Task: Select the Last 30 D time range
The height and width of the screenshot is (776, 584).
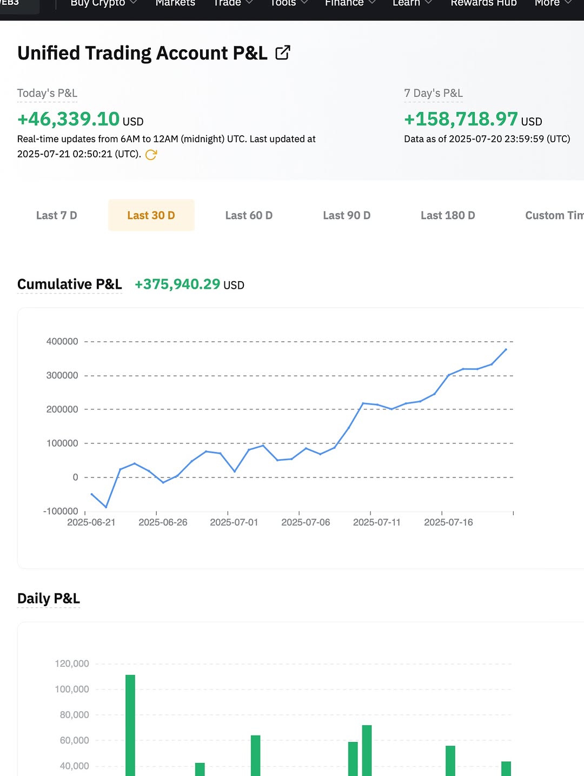Action: (151, 215)
